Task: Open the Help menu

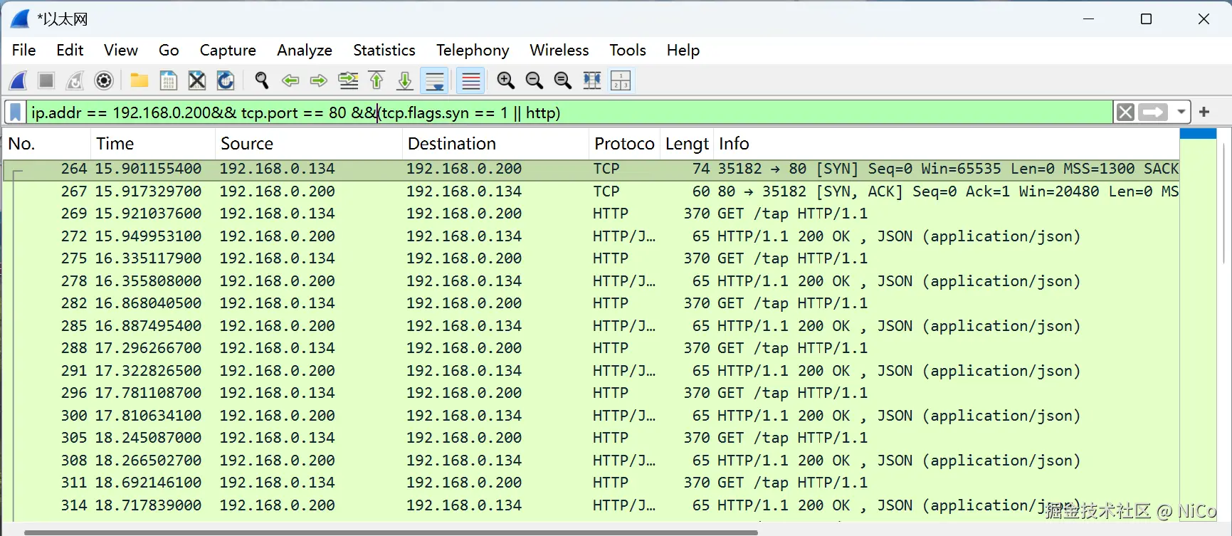Action: [683, 50]
